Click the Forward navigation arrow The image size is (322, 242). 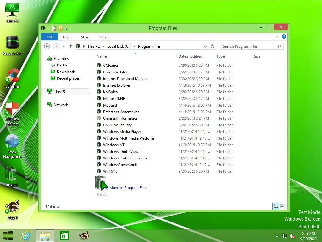[x=56, y=46]
